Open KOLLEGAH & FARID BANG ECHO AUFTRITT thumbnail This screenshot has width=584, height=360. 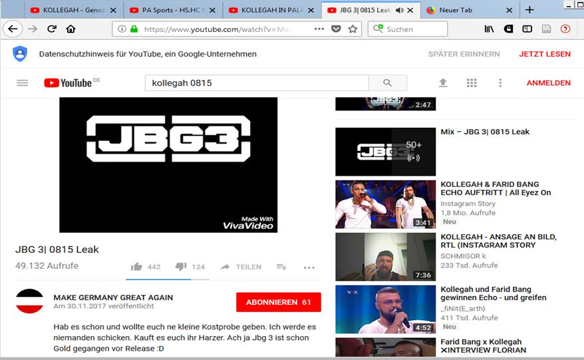click(386, 204)
